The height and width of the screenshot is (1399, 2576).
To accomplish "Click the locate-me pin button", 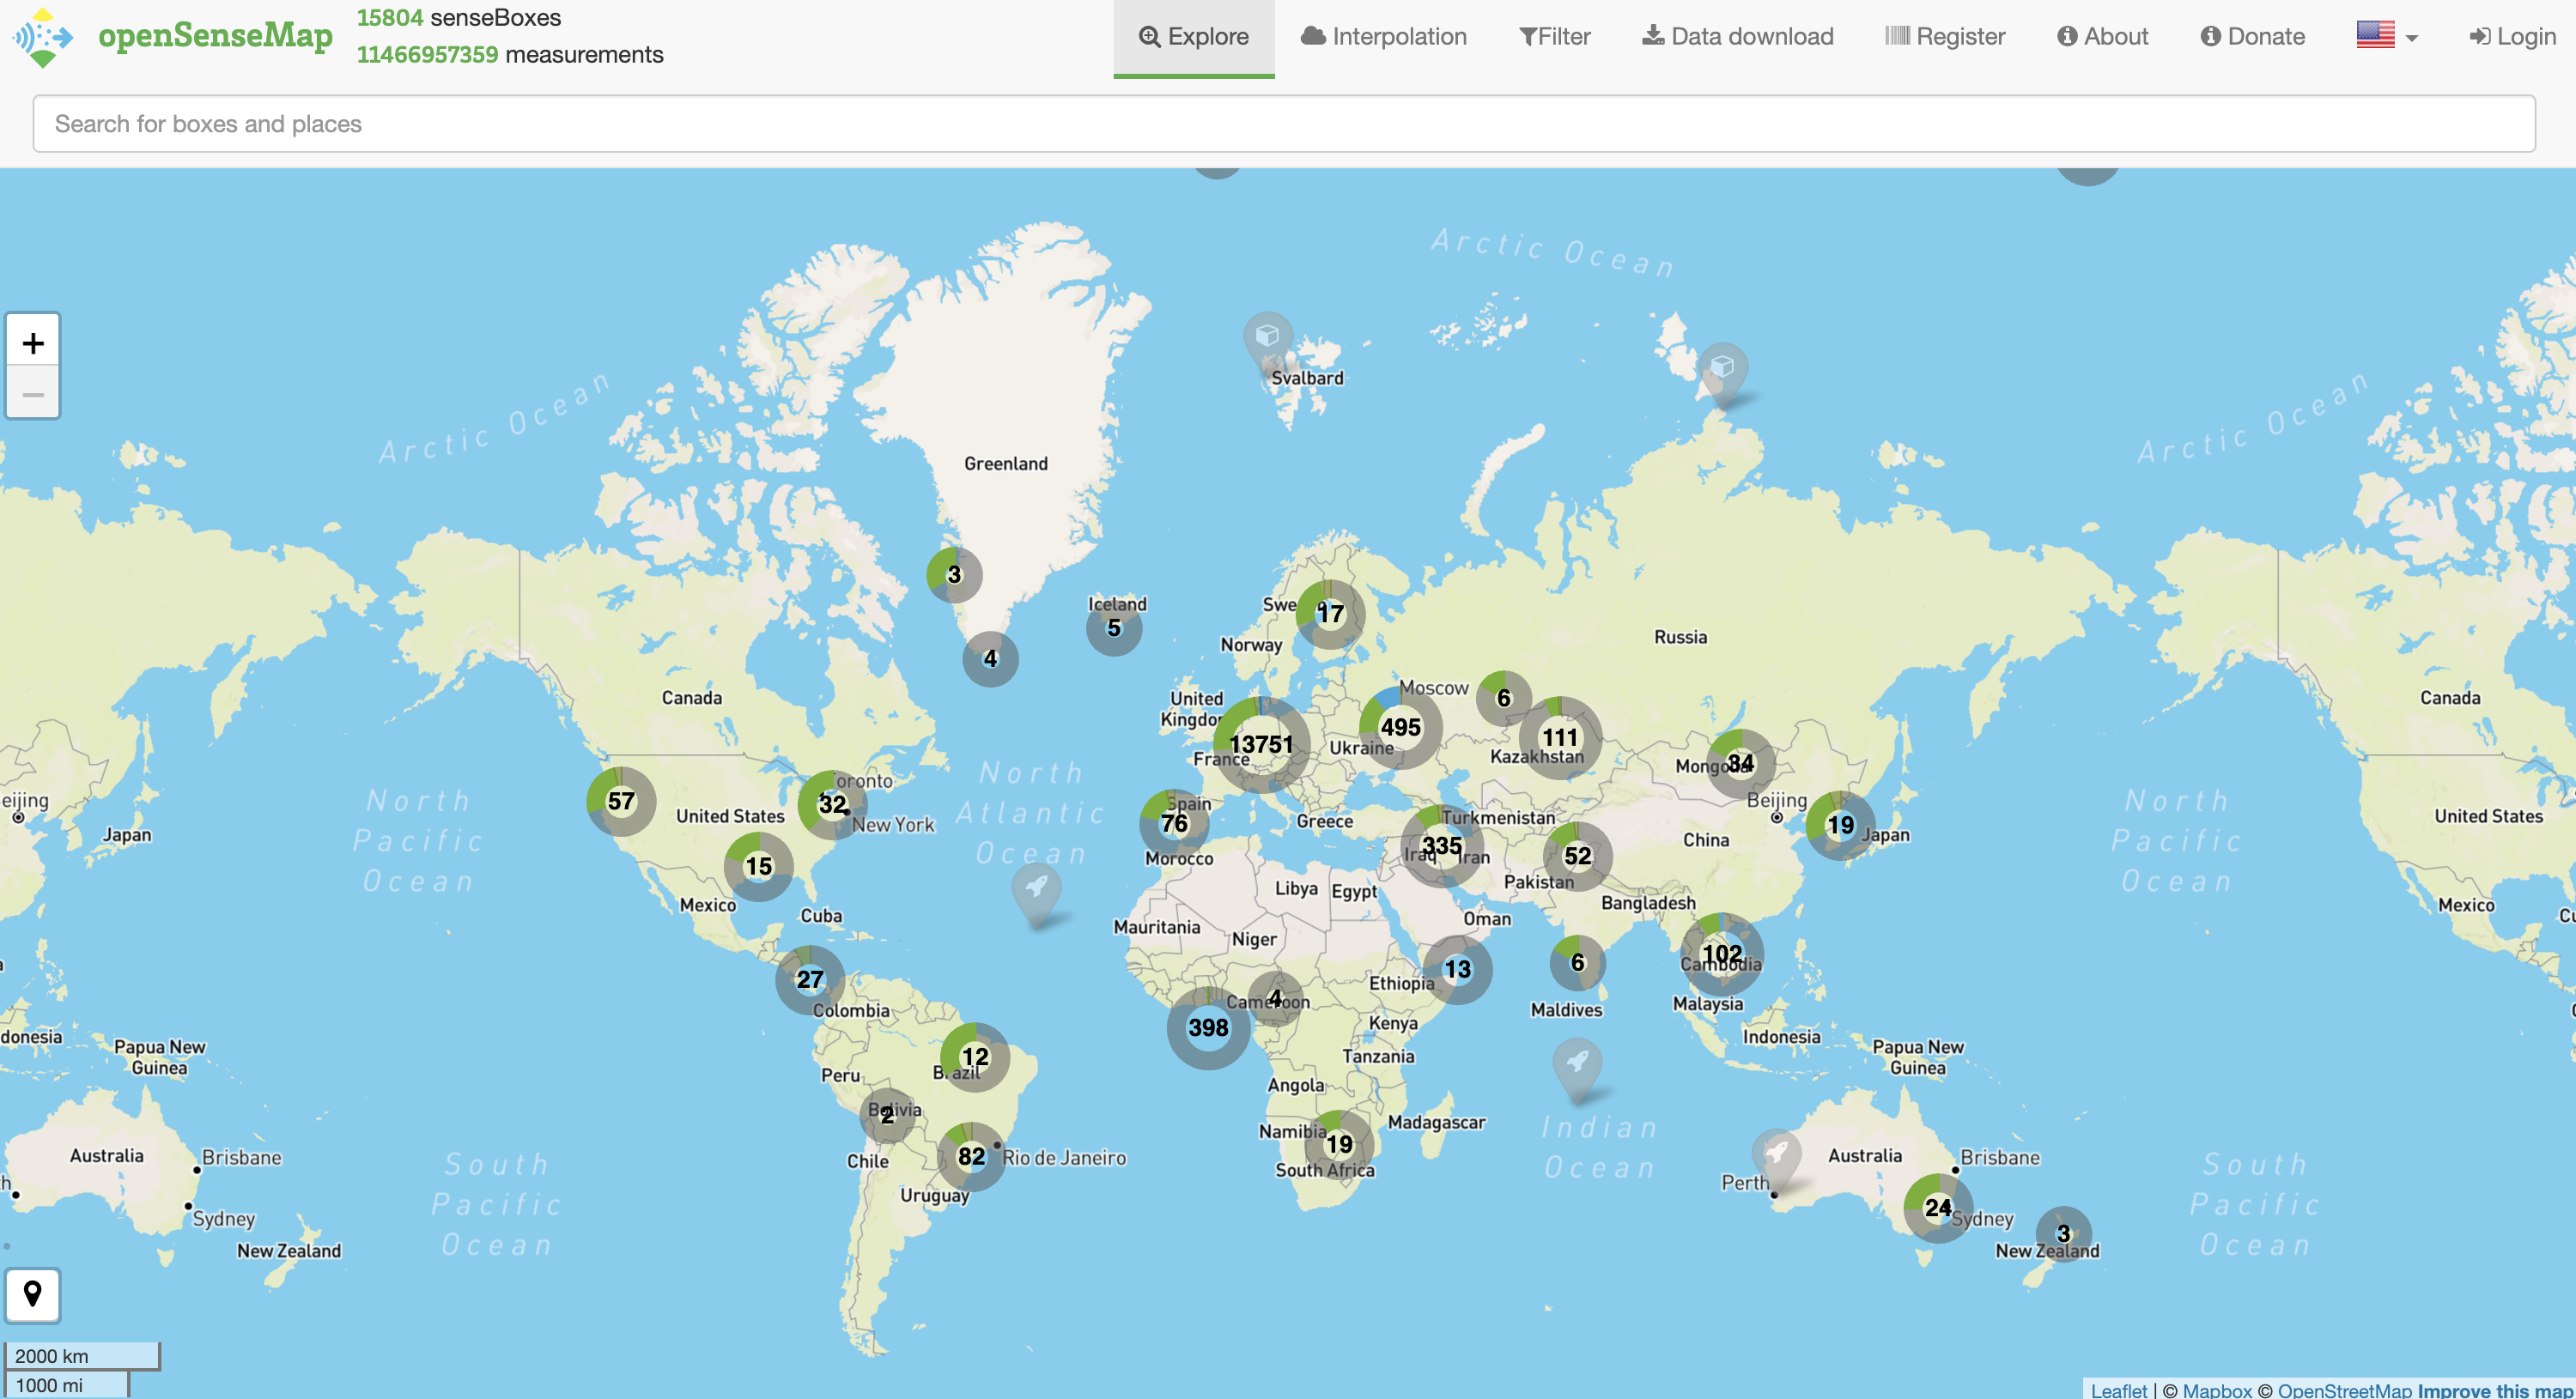I will [33, 1294].
